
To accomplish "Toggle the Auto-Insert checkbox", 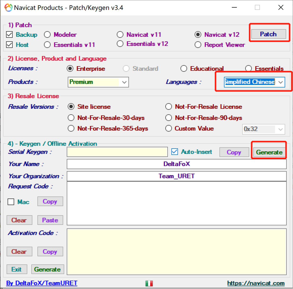I will pos(175,152).
